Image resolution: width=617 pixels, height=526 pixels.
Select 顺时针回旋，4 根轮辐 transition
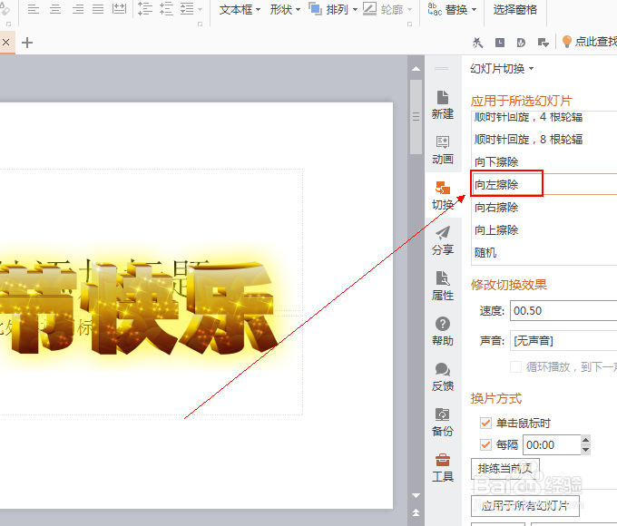pos(544,117)
